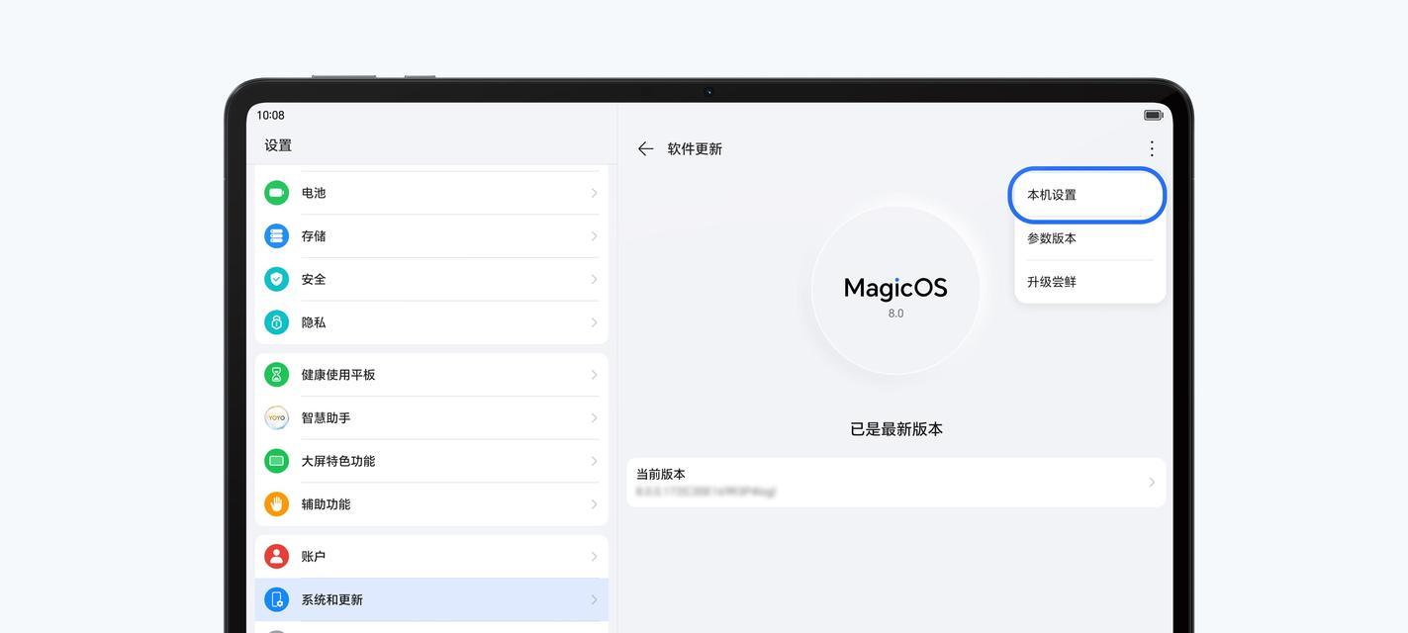Select the 大屏特色功能 label

pyautogui.click(x=338, y=461)
